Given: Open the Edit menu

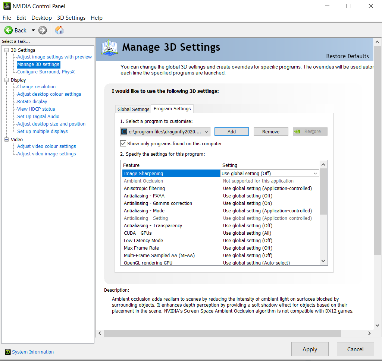Looking at the screenshot, I should 21,18.
